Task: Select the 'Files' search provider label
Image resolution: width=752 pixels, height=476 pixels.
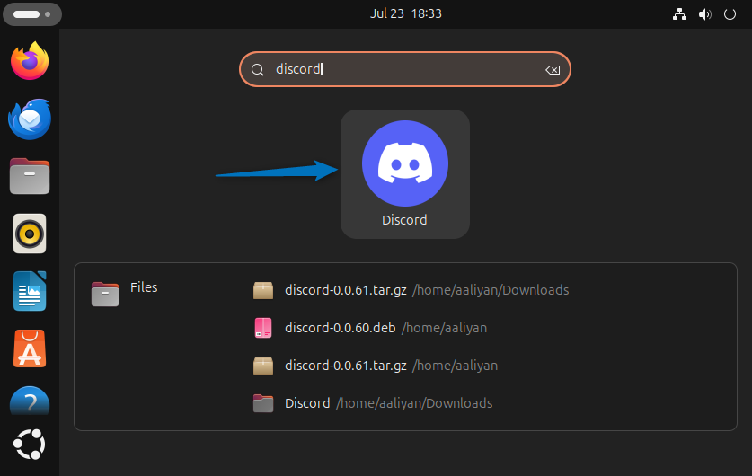Action: (144, 287)
